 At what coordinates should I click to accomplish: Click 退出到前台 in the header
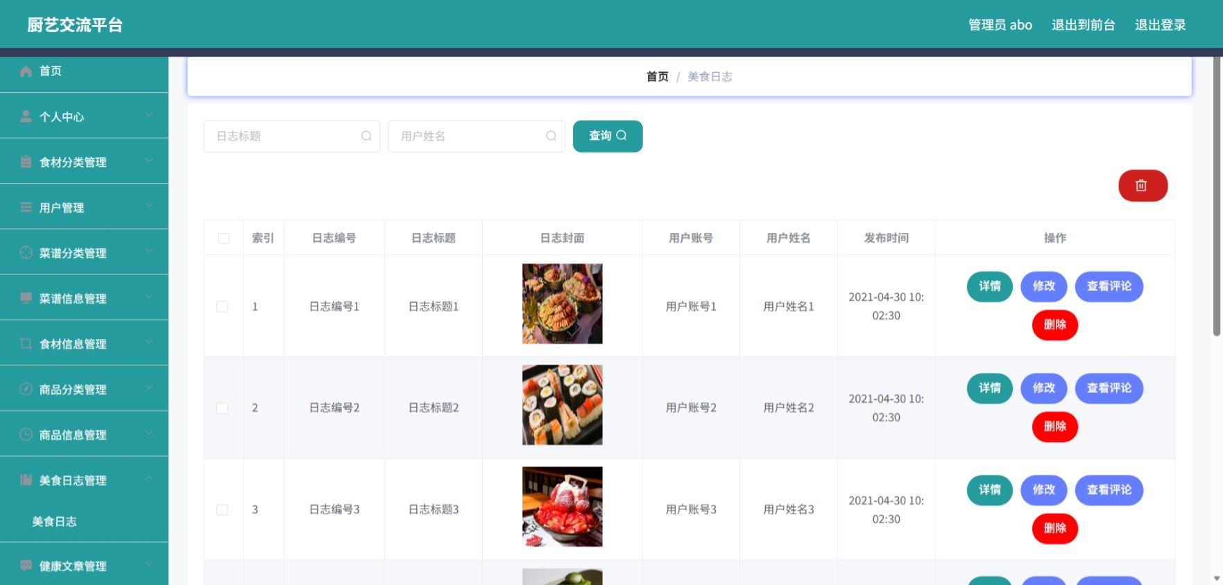(x=1083, y=25)
